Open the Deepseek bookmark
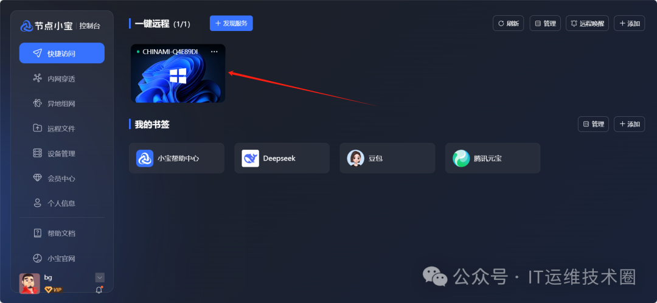Screen dimensions: 657x303 282,158
